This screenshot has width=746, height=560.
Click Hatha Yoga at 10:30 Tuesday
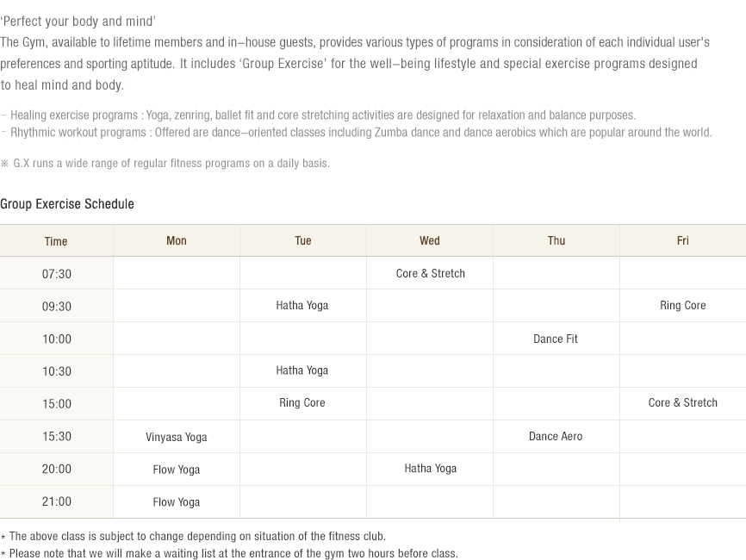(x=302, y=370)
